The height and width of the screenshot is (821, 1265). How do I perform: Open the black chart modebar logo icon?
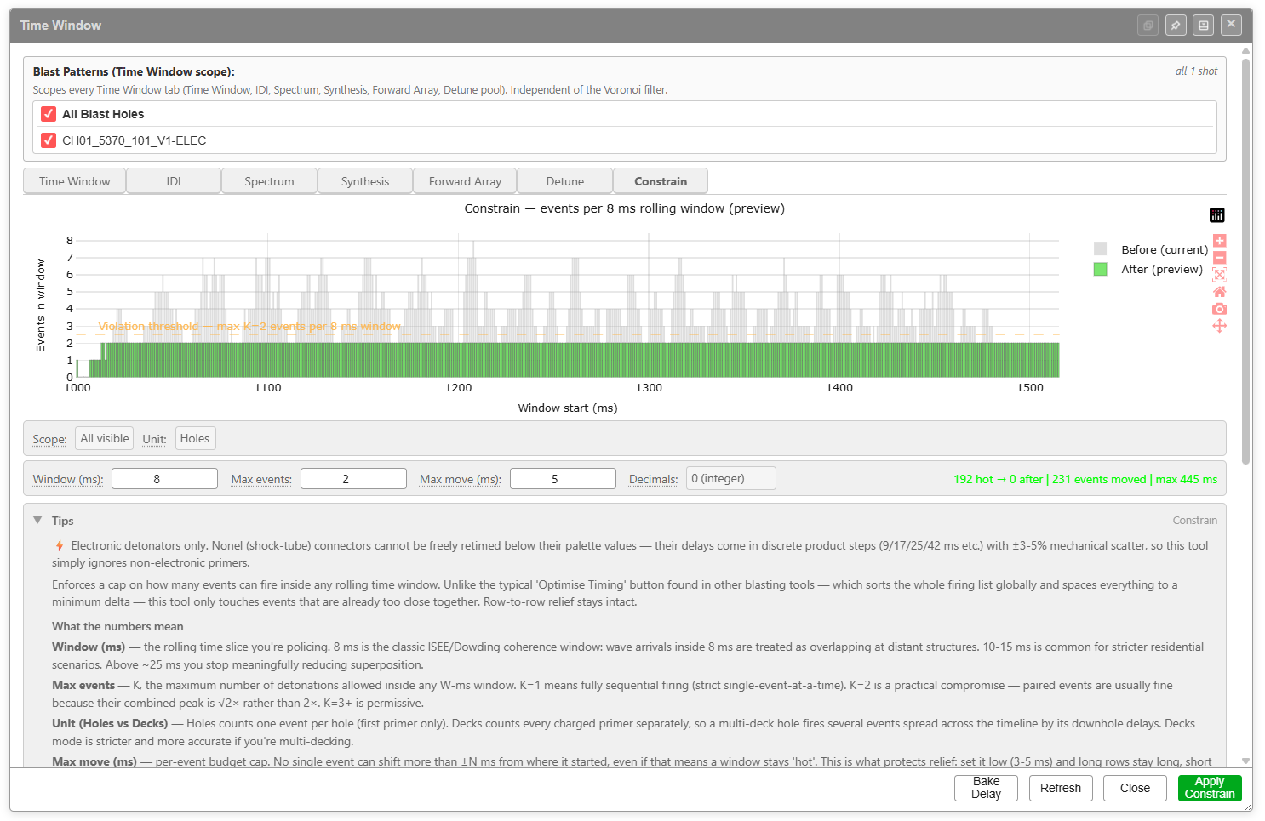[x=1217, y=215]
